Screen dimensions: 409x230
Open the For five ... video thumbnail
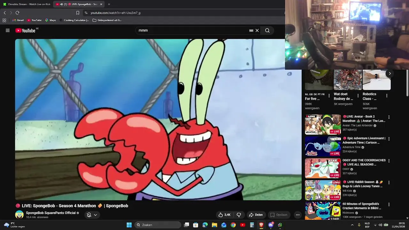319,80
